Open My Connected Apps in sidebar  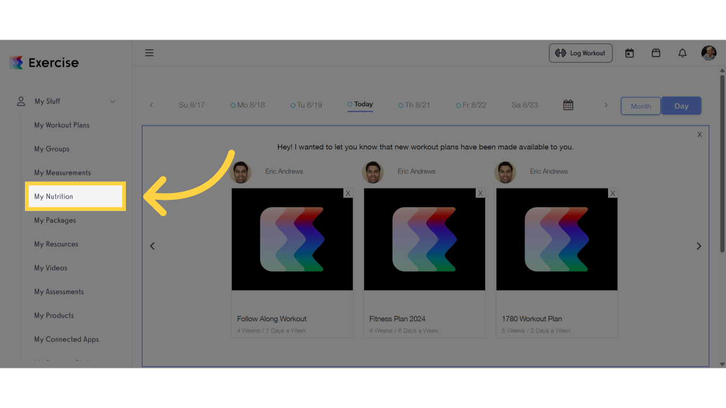tap(66, 339)
